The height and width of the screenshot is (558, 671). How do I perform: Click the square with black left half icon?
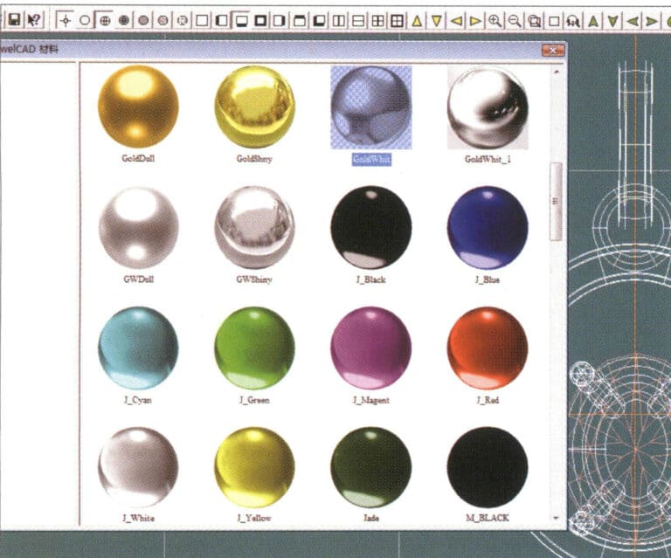222,21
